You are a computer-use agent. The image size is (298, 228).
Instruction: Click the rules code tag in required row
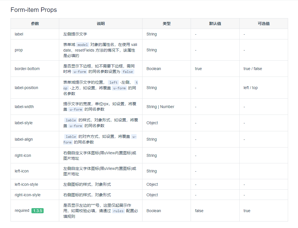(x=118, y=211)
